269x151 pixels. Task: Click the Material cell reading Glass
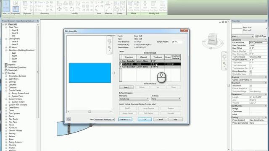[x=143, y=64]
